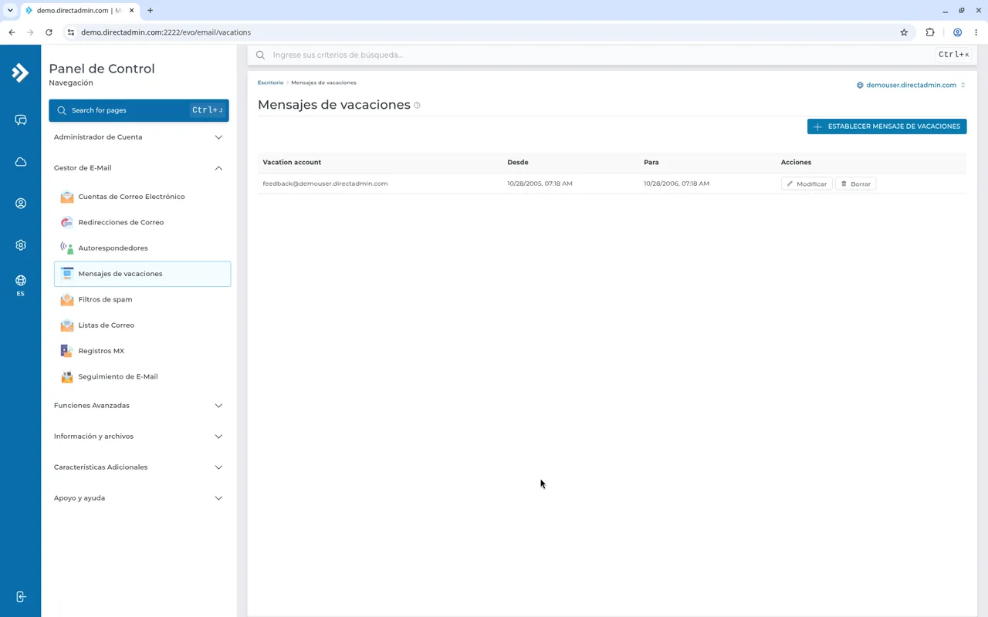This screenshot has width=988, height=617.
Task: Open the messages chat icon in blue sidebar
Action: (x=21, y=120)
